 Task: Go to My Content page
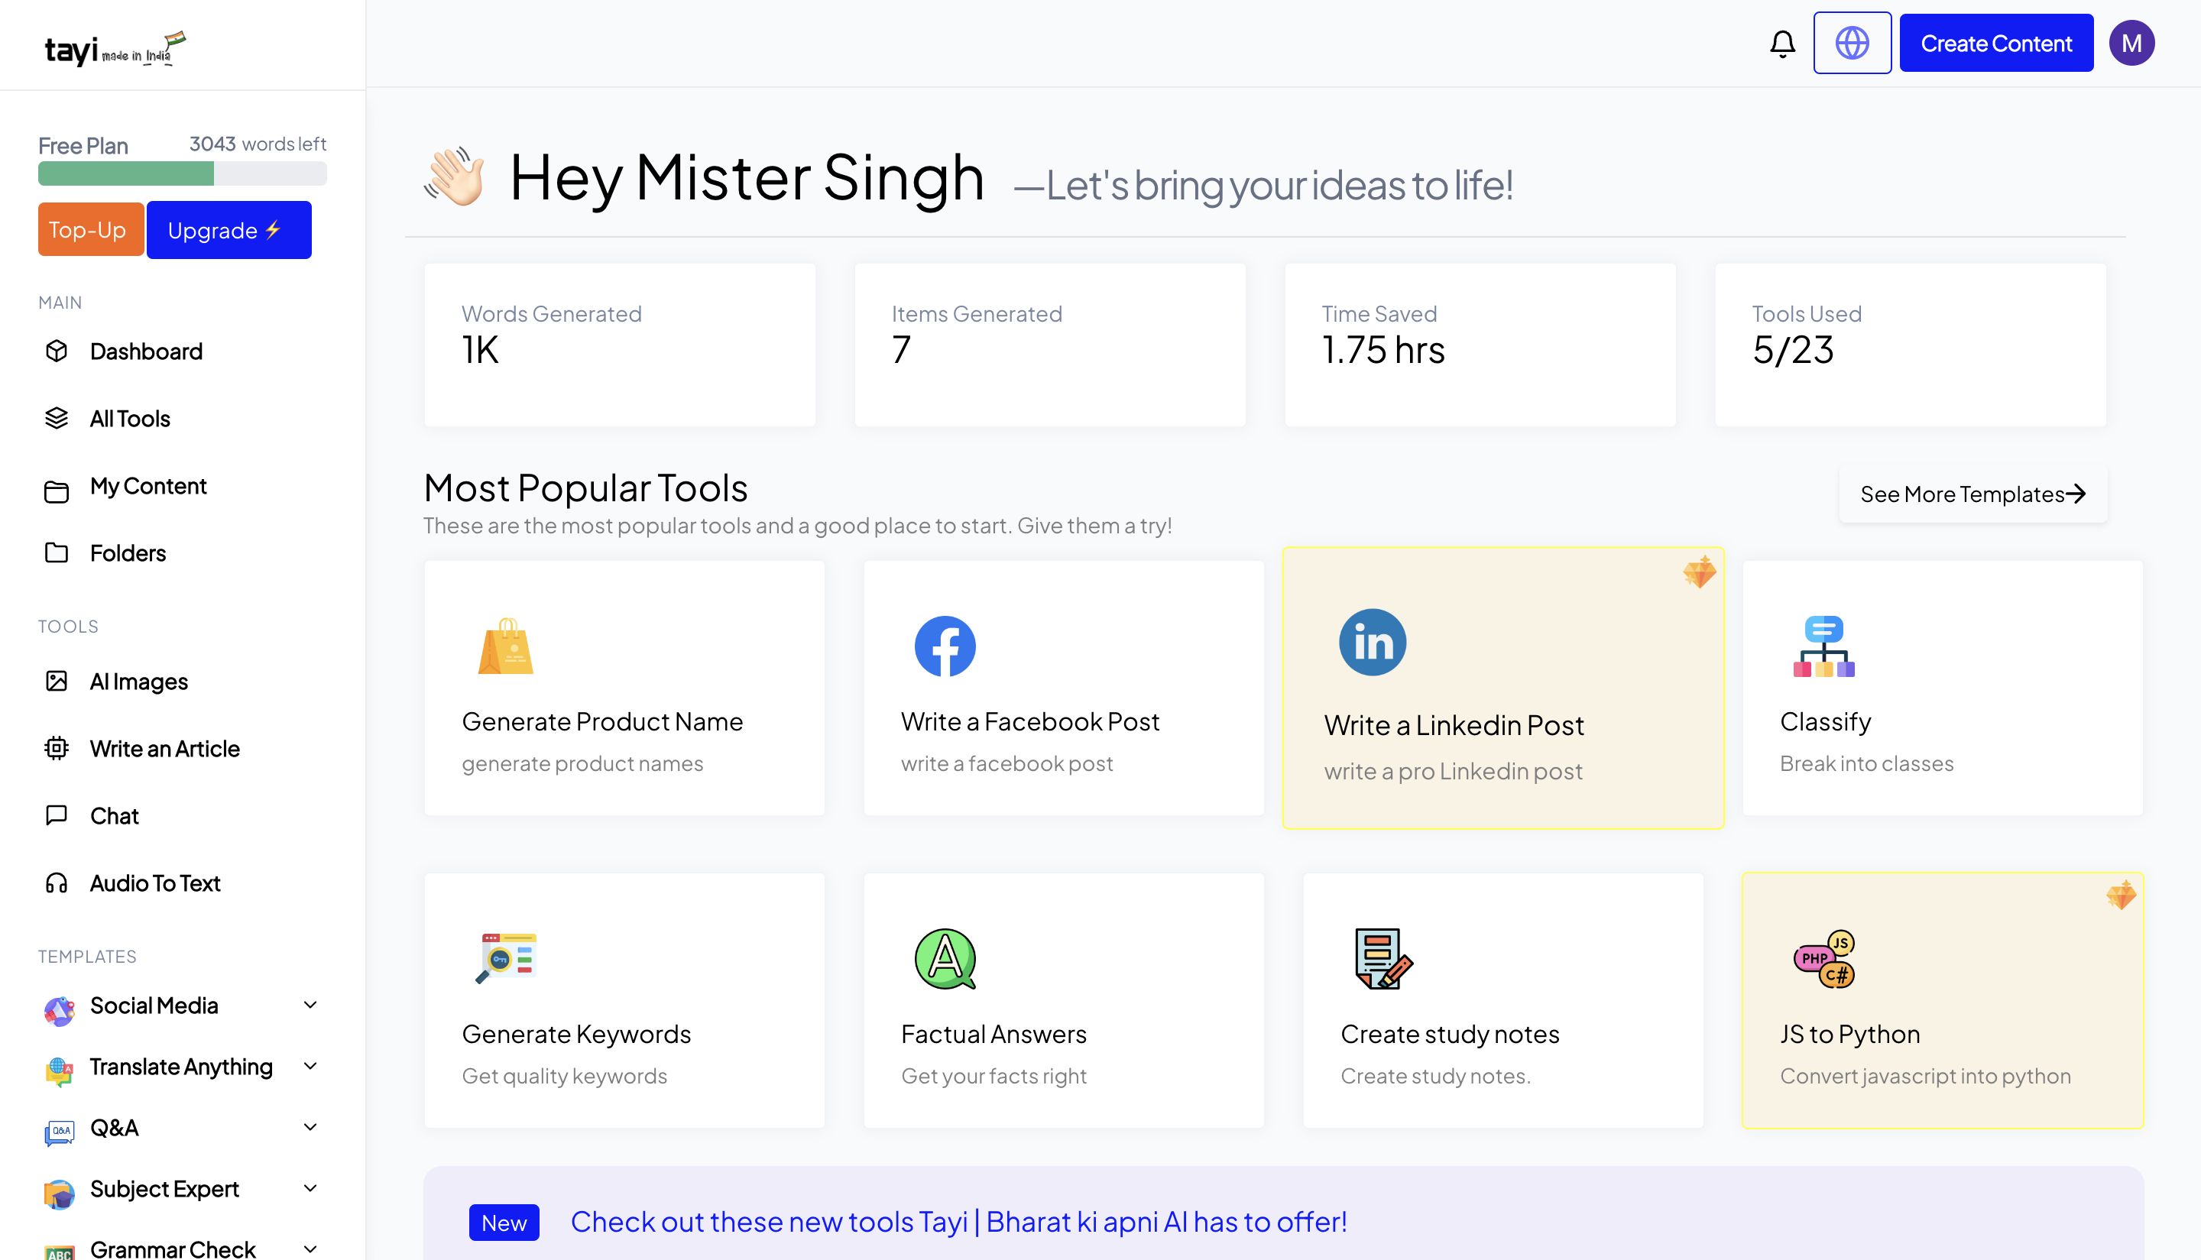tap(148, 486)
